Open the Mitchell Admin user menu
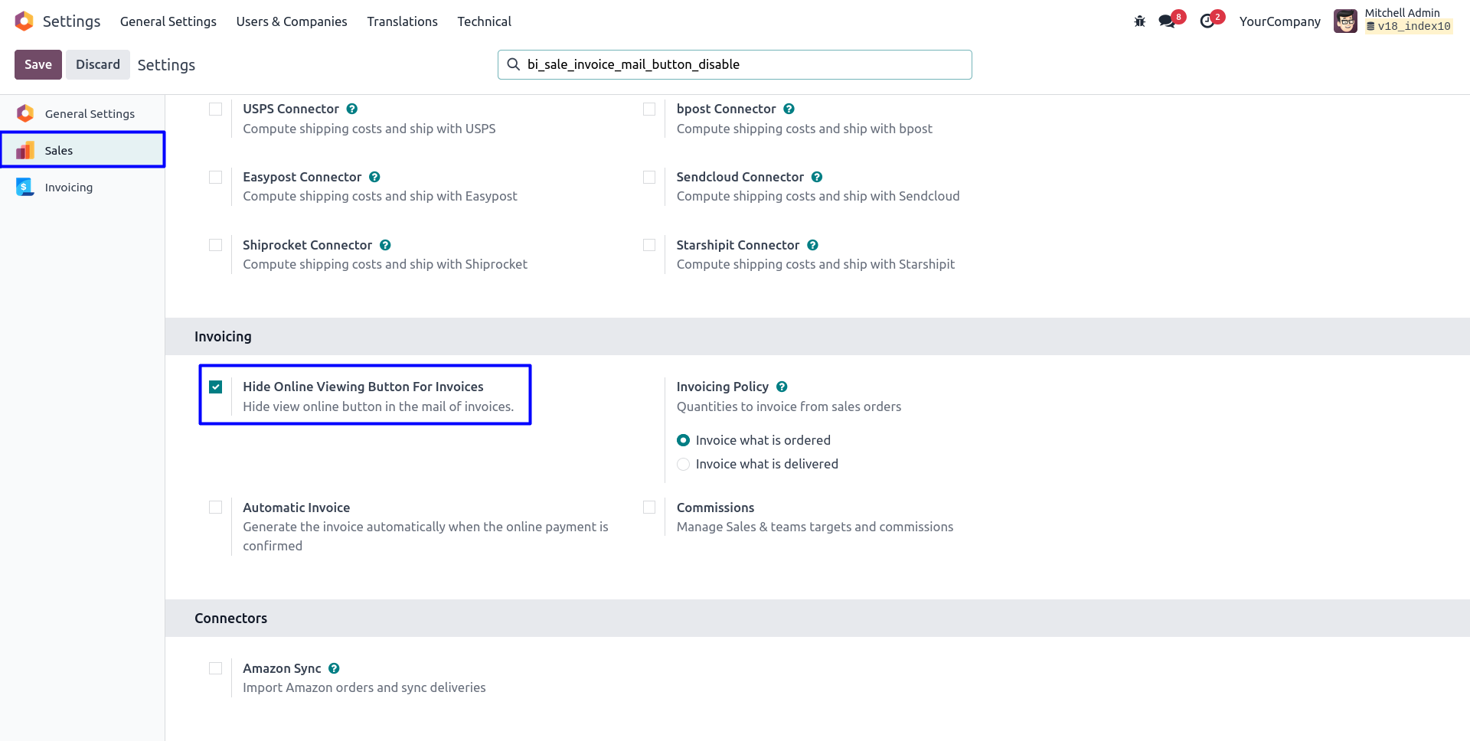This screenshot has width=1470, height=741. pyautogui.click(x=1393, y=21)
